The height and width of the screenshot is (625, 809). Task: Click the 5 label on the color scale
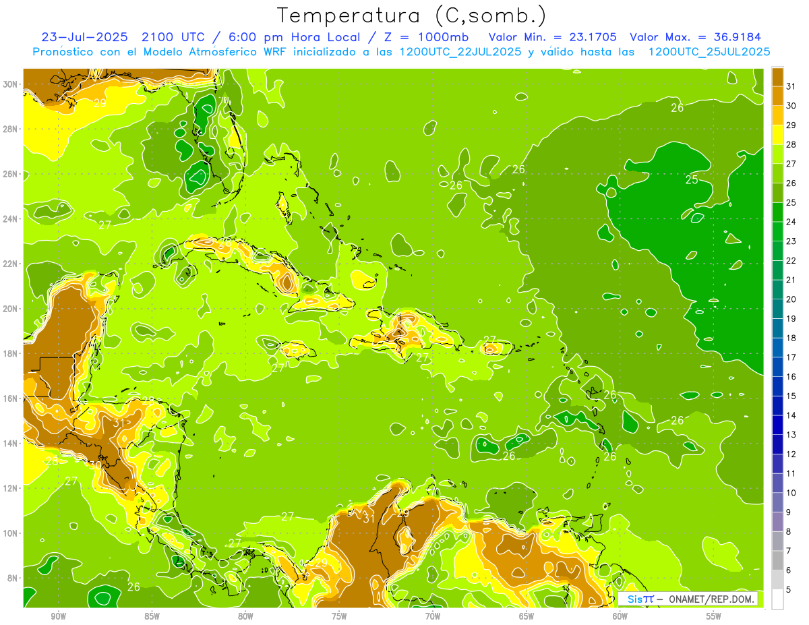click(x=789, y=590)
